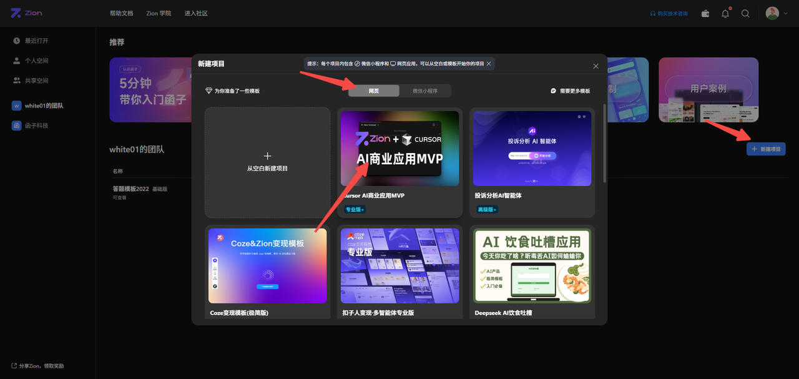Open the user avatar menu
Image resolution: width=799 pixels, height=379 pixels.
click(x=772, y=13)
